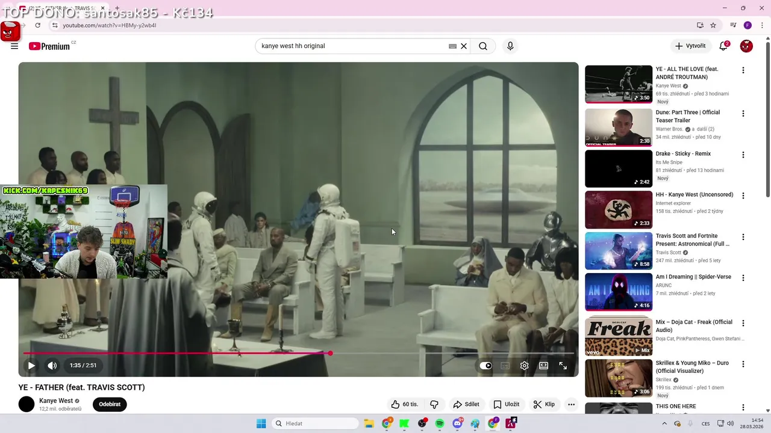Click the Hledat taskbar search box
The height and width of the screenshot is (433, 771).
(314, 423)
